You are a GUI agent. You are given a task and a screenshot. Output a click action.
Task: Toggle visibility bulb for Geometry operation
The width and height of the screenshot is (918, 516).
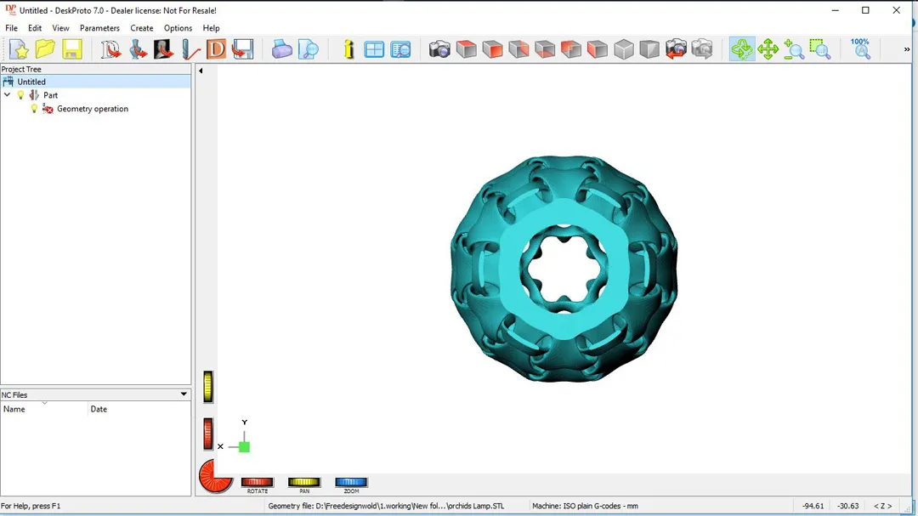[x=35, y=109]
